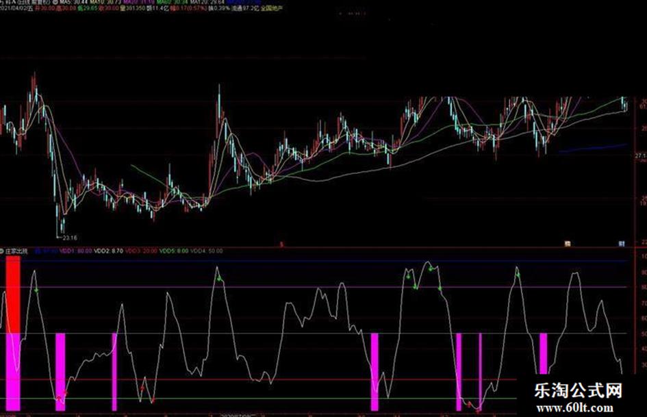
Task: Select the VDD5 indicator value label
Action: (174, 251)
